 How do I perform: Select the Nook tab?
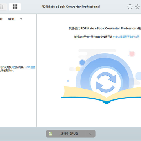pos(11,19)
